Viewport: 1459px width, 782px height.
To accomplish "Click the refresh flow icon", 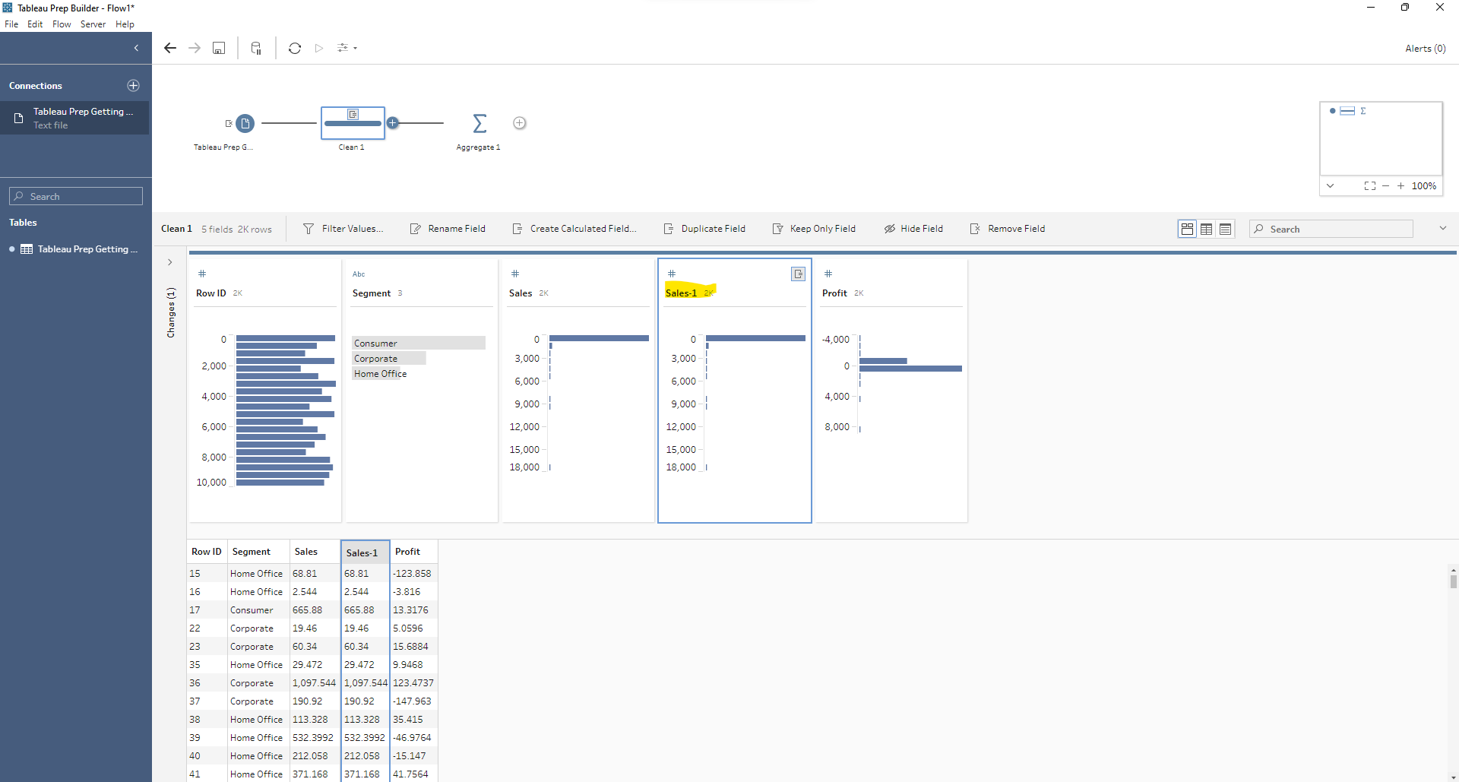I will pos(295,48).
